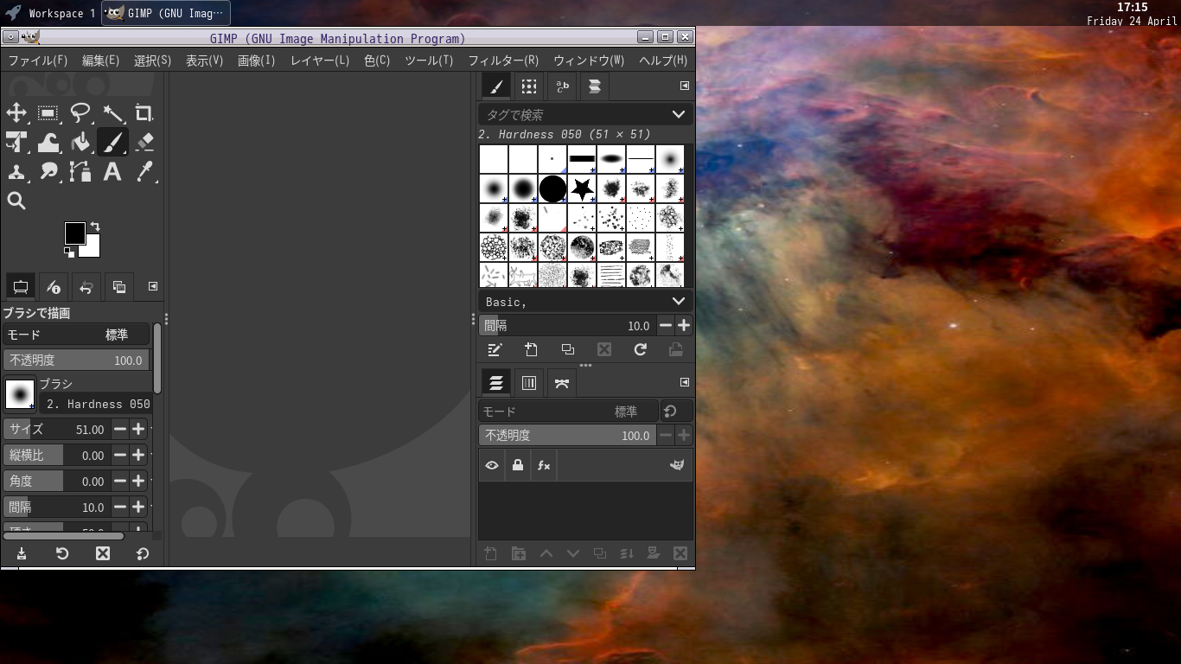This screenshot has width=1181, height=664.
Task: Duplicate the selected brush
Action: [567, 350]
